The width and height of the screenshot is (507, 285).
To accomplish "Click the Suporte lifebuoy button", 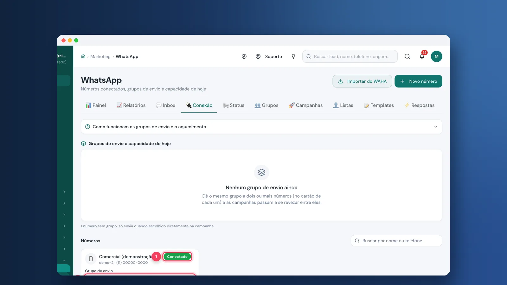I will pos(269,56).
